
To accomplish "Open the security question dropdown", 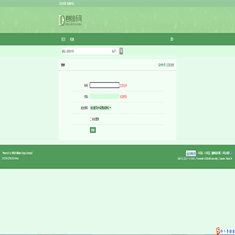I will 101,108.
